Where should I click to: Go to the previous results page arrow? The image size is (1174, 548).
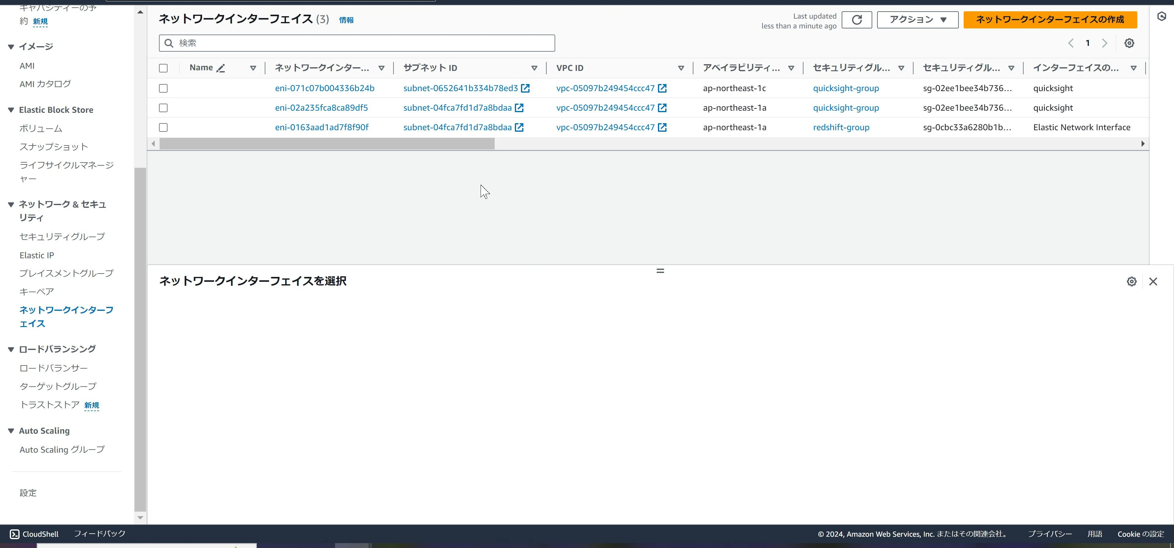coord(1071,43)
